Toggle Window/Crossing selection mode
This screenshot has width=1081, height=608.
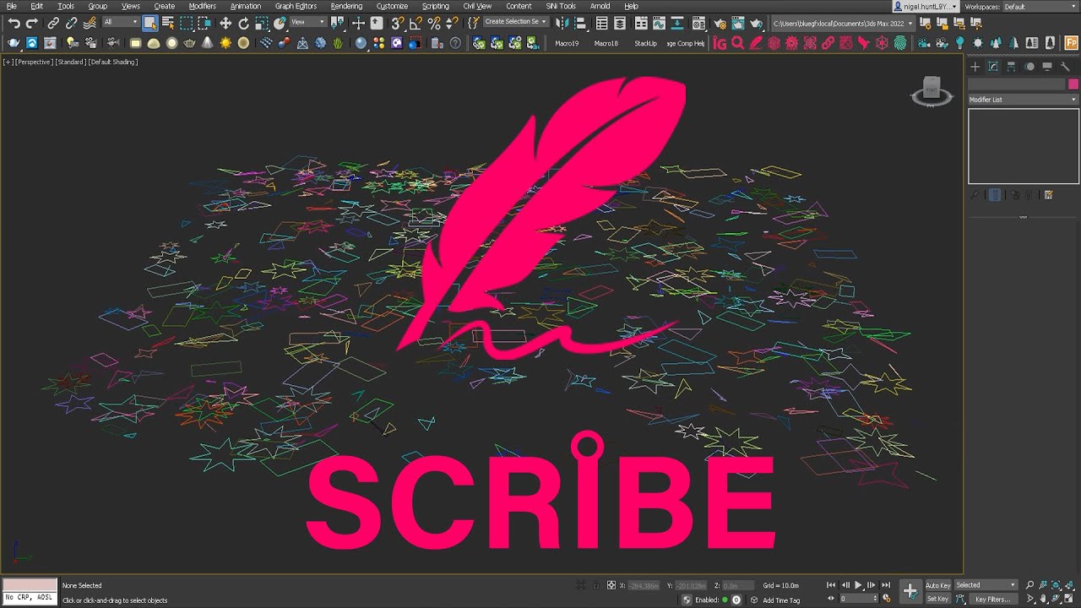point(204,24)
